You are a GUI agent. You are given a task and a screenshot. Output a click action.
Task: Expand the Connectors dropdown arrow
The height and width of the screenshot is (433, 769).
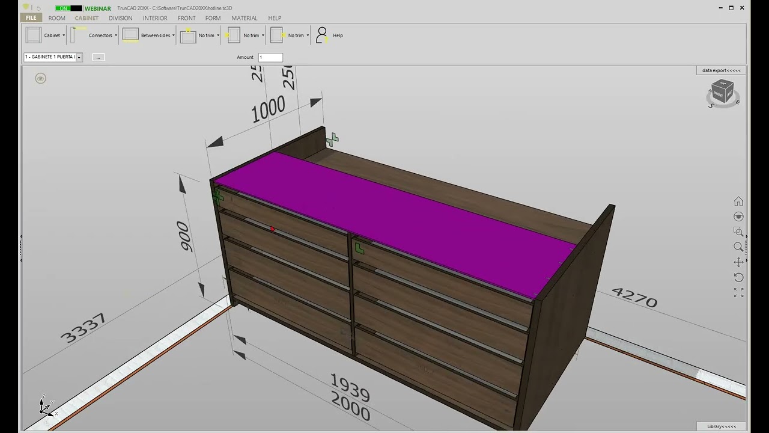[116, 35]
